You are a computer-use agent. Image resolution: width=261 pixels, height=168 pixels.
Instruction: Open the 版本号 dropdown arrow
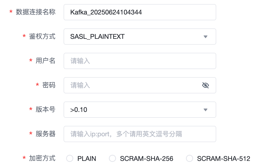point(206,110)
